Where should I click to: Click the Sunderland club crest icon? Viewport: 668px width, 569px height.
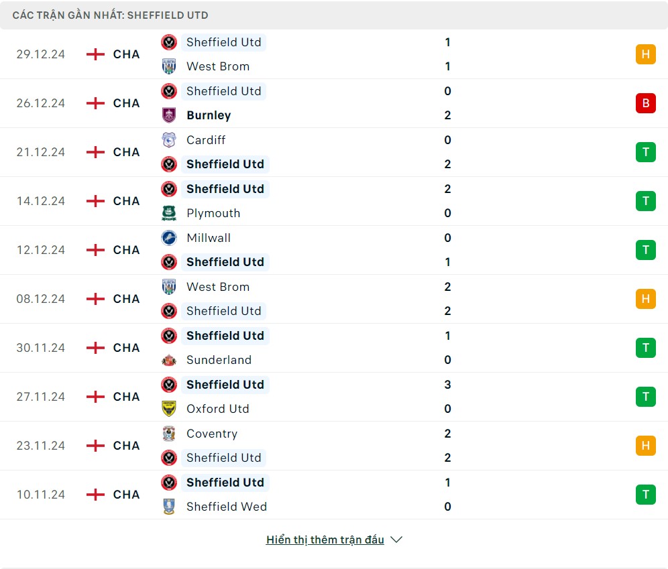[169, 360]
